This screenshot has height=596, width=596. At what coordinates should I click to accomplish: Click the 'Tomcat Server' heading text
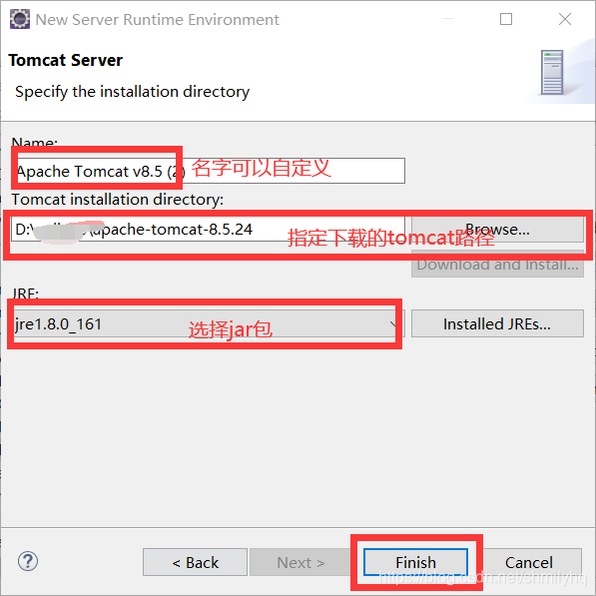[65, 60]
